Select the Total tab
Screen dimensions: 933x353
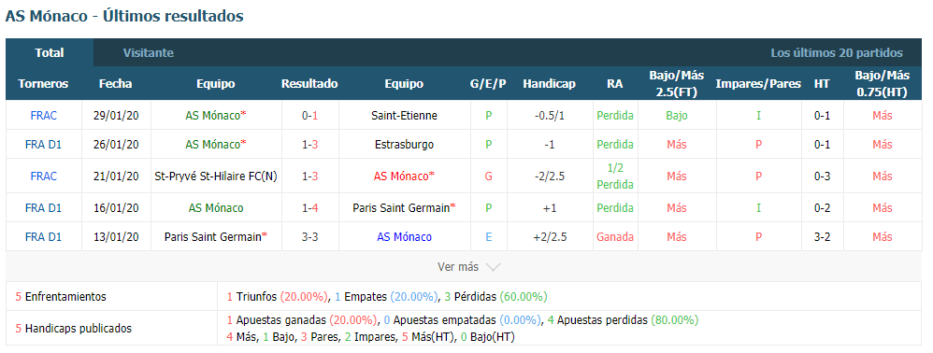pyautogui.click(x=50, y=53)
